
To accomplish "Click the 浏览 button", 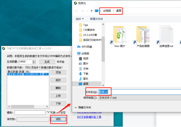I will click(x=58, y=119).
